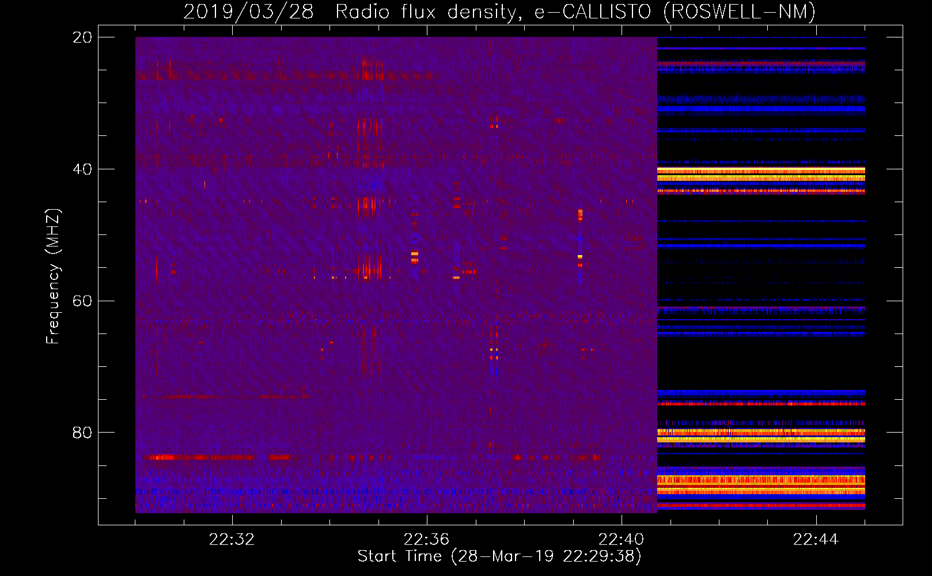Click the 80 frequency tick label
932x576 pixels.
(x=82, y=433)
